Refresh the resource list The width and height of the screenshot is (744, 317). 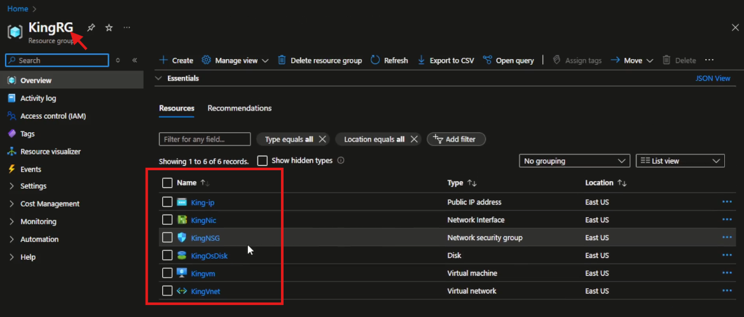click(x=389, y=60)
